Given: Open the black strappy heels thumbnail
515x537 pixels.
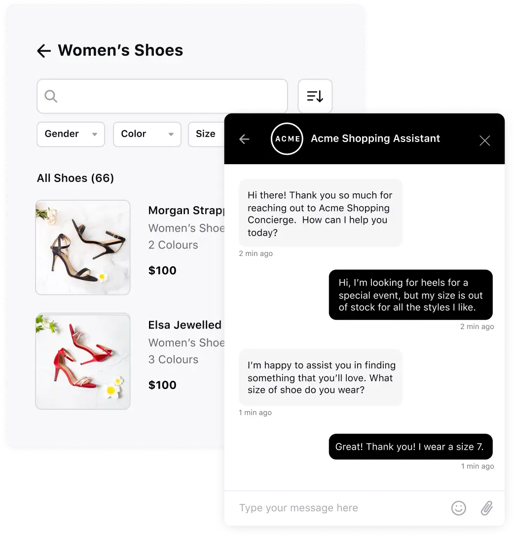Looking at the screenshot, I should 83,247.
